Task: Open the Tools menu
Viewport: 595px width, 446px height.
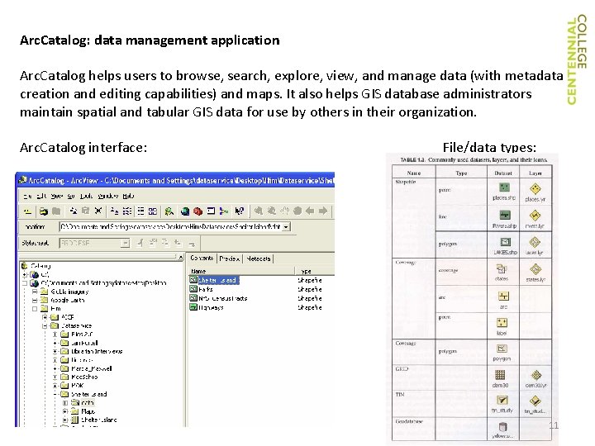Action: coord(86,196)
